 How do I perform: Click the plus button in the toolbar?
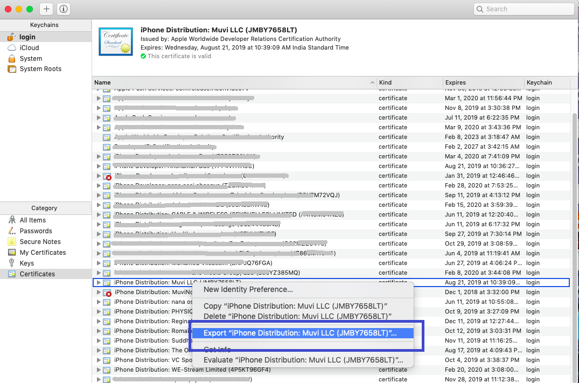(x=46, y=9)
